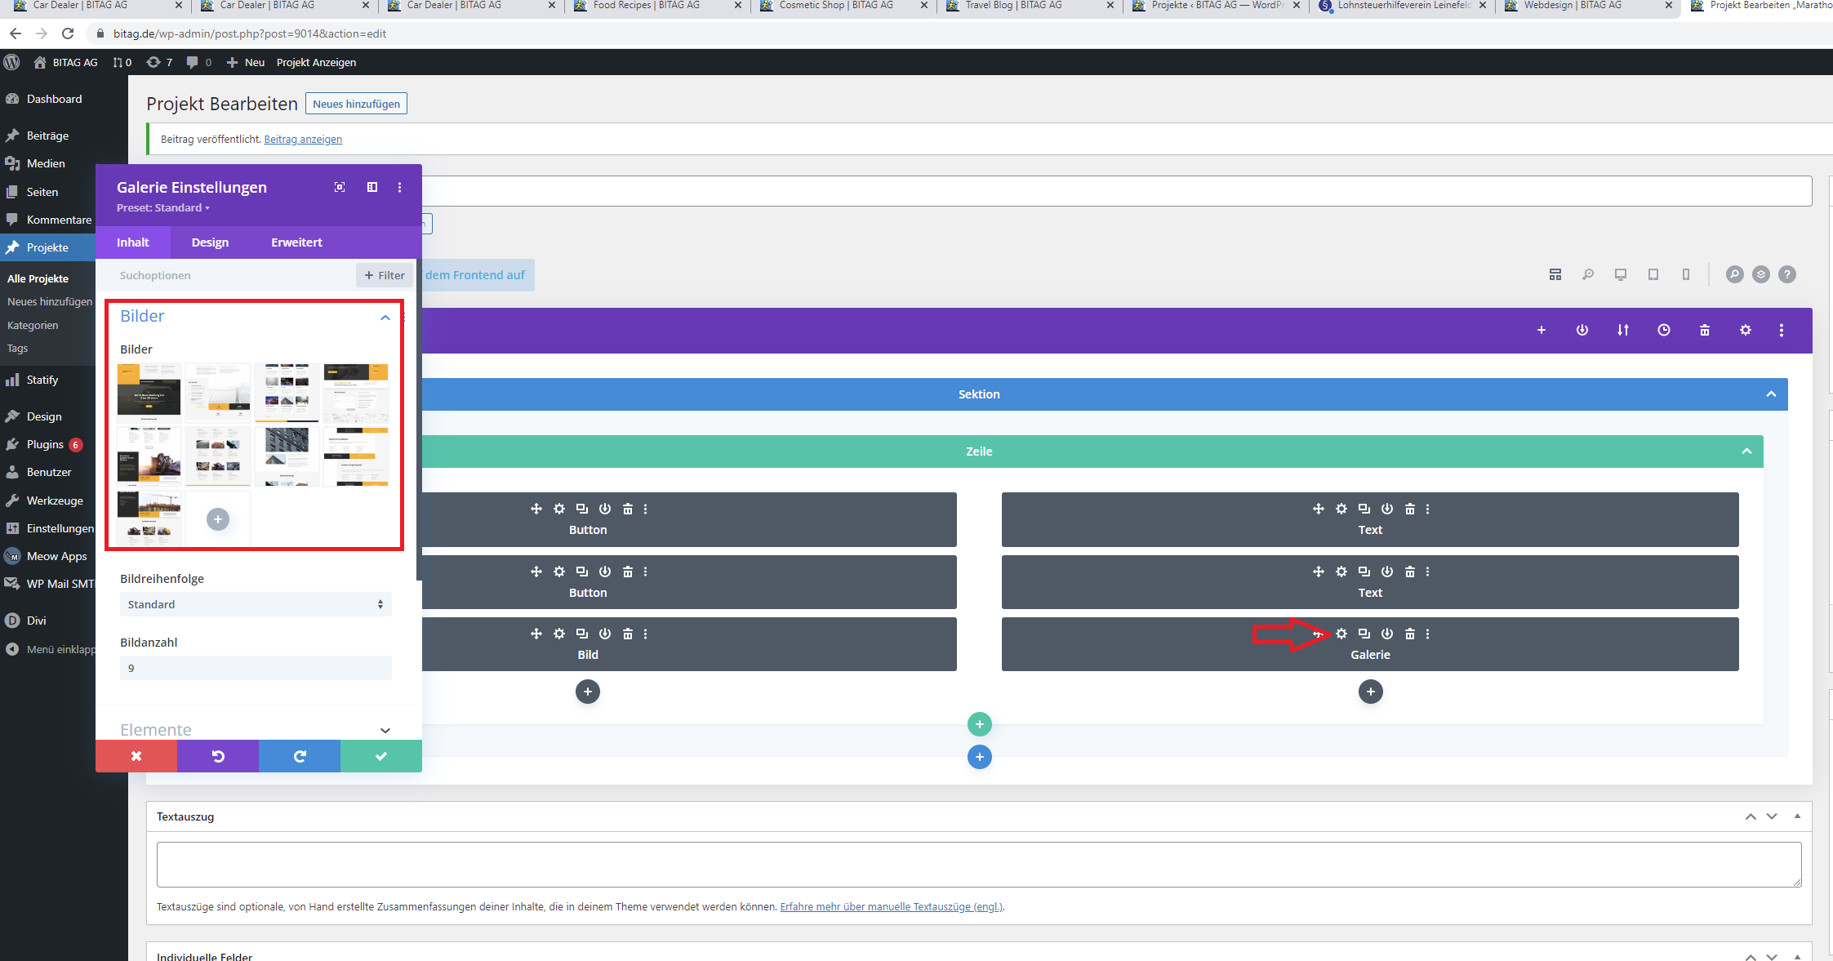Open the Galerie module settings gear

[1341, 634]
